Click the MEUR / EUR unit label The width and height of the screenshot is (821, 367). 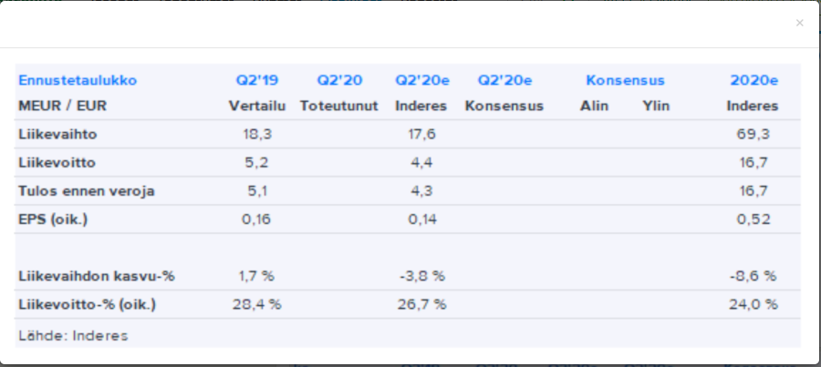63,106
